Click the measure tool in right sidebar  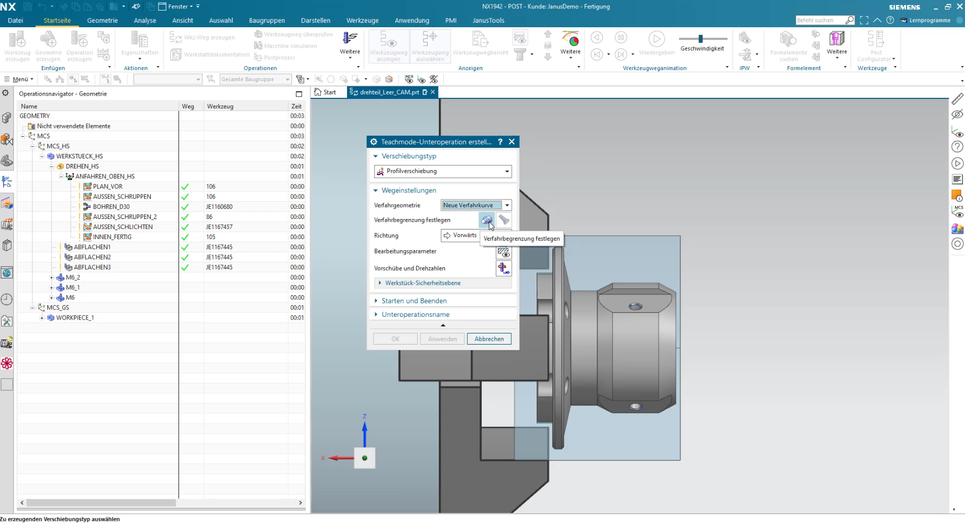pyautogui.click(x=957, y=99)
